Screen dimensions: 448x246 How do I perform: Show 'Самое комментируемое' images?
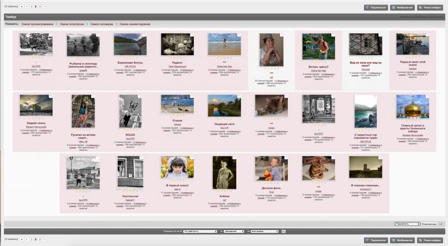135,24
